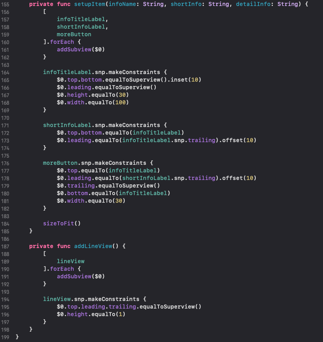
Task: Click addSubview on line 191
Action: [74, 277]
